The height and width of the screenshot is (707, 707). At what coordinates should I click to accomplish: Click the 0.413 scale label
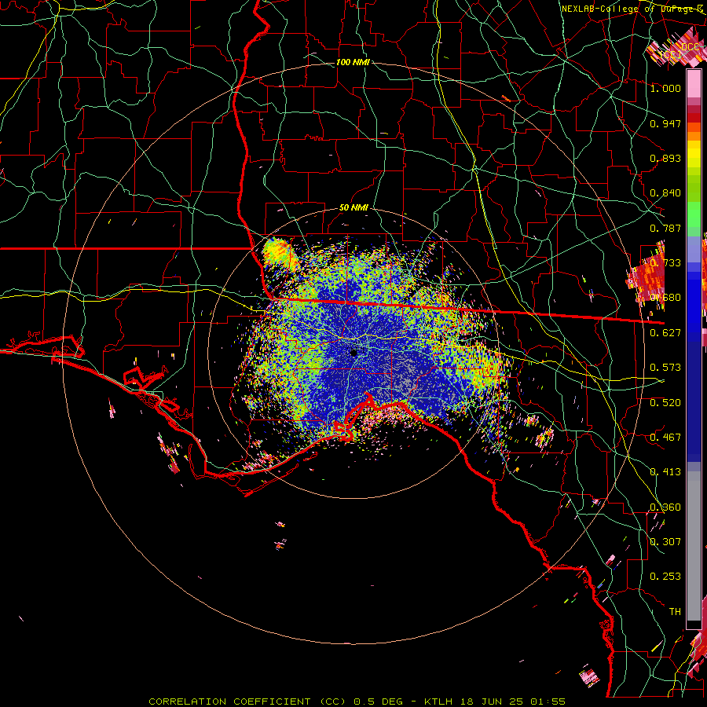(665, 471)
